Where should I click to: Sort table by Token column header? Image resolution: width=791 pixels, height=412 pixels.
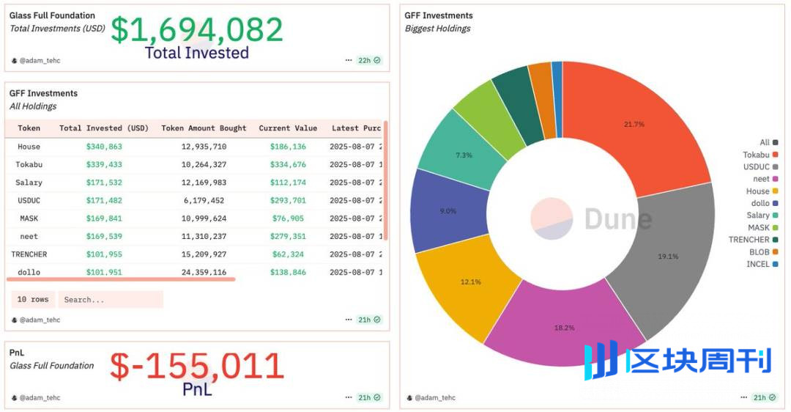tap(29, 128)
